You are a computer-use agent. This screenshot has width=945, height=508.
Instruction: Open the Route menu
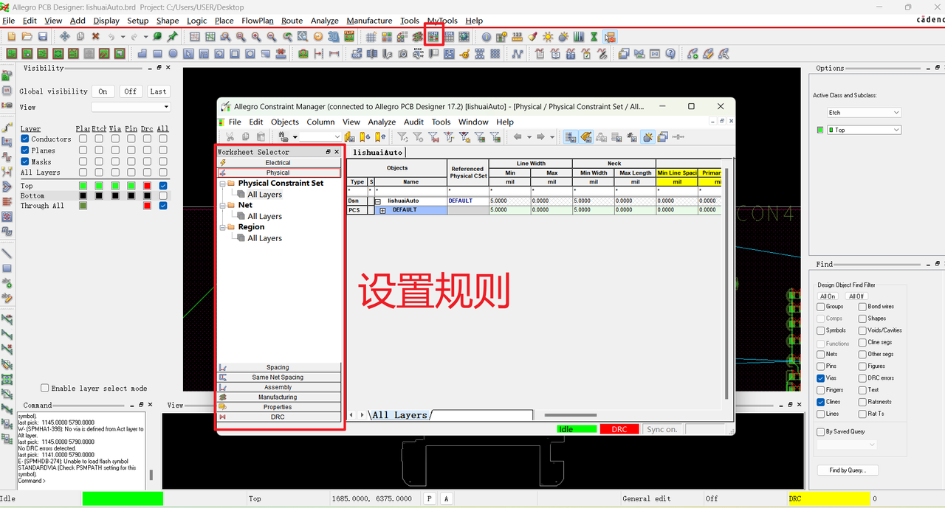tap(292, 21)
